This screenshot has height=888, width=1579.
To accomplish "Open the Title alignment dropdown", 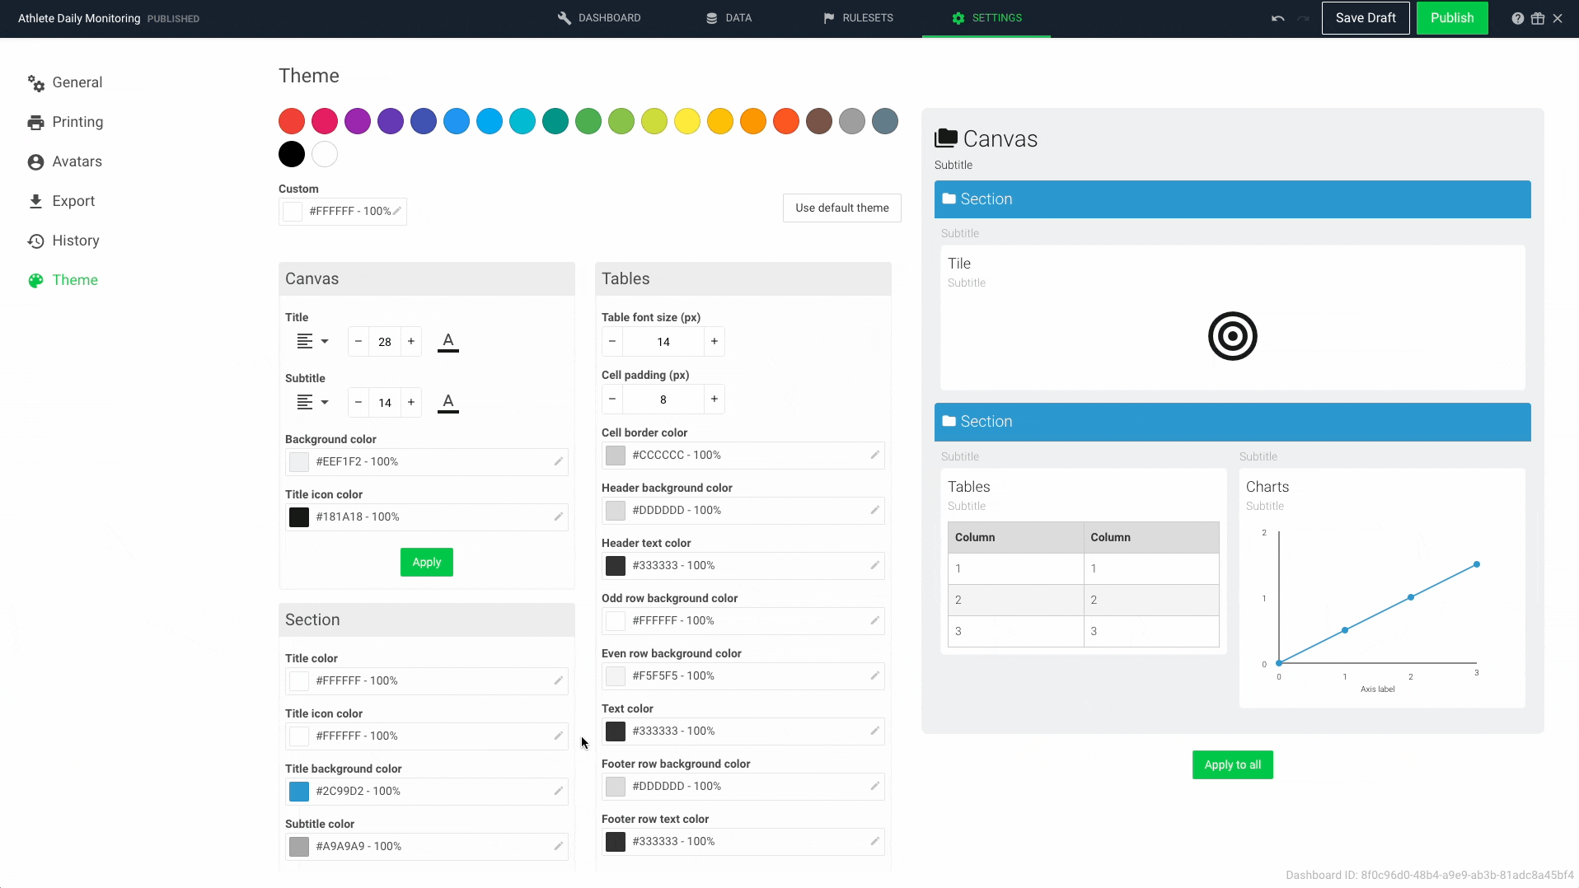I will pos(312,341).
